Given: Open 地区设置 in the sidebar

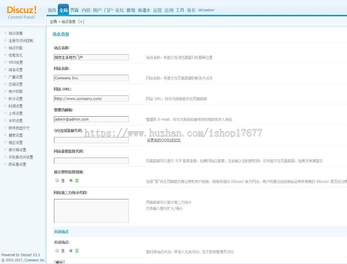Looking at the screenshot, I should [x=15, y=142].
